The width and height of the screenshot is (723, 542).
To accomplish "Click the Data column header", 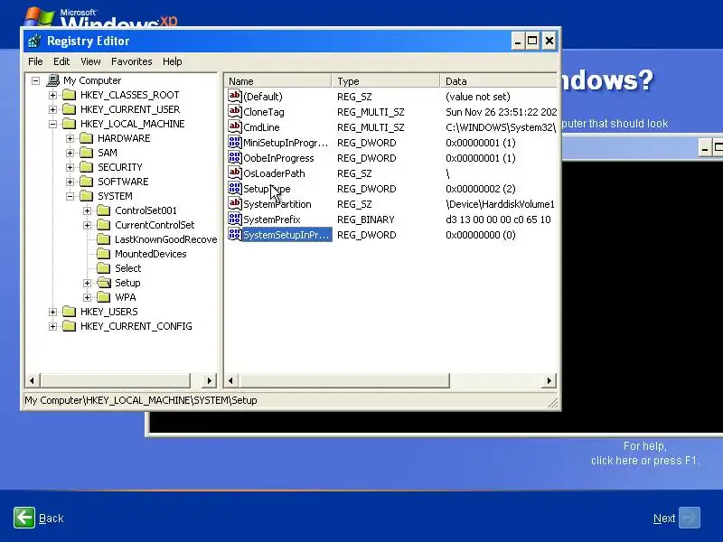I will pos(499,81).
